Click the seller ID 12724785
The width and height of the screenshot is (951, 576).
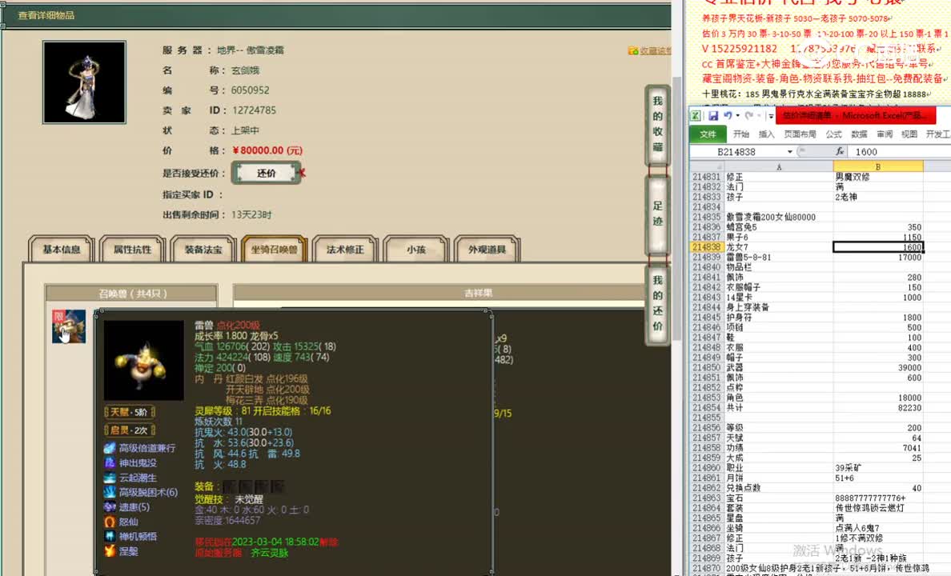254,110
